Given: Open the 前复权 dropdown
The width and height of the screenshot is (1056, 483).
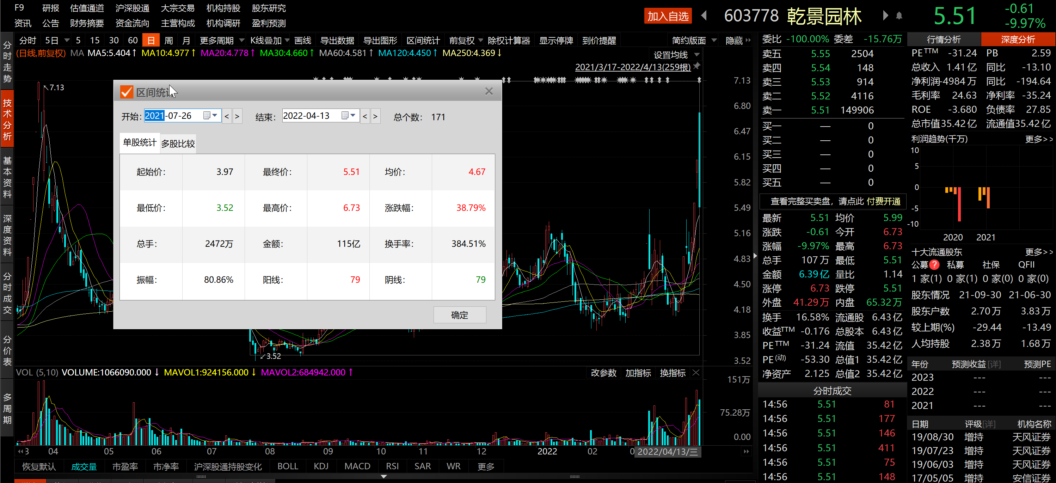Looking at the screenshot, I should click(x=480, y=40).
